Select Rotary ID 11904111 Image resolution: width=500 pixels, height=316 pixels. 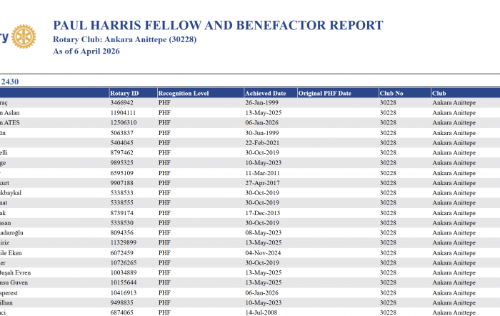point(123,113)
